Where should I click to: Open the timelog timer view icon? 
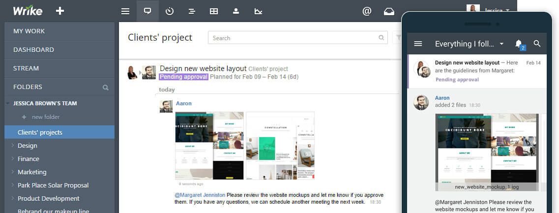pos(170,11)
